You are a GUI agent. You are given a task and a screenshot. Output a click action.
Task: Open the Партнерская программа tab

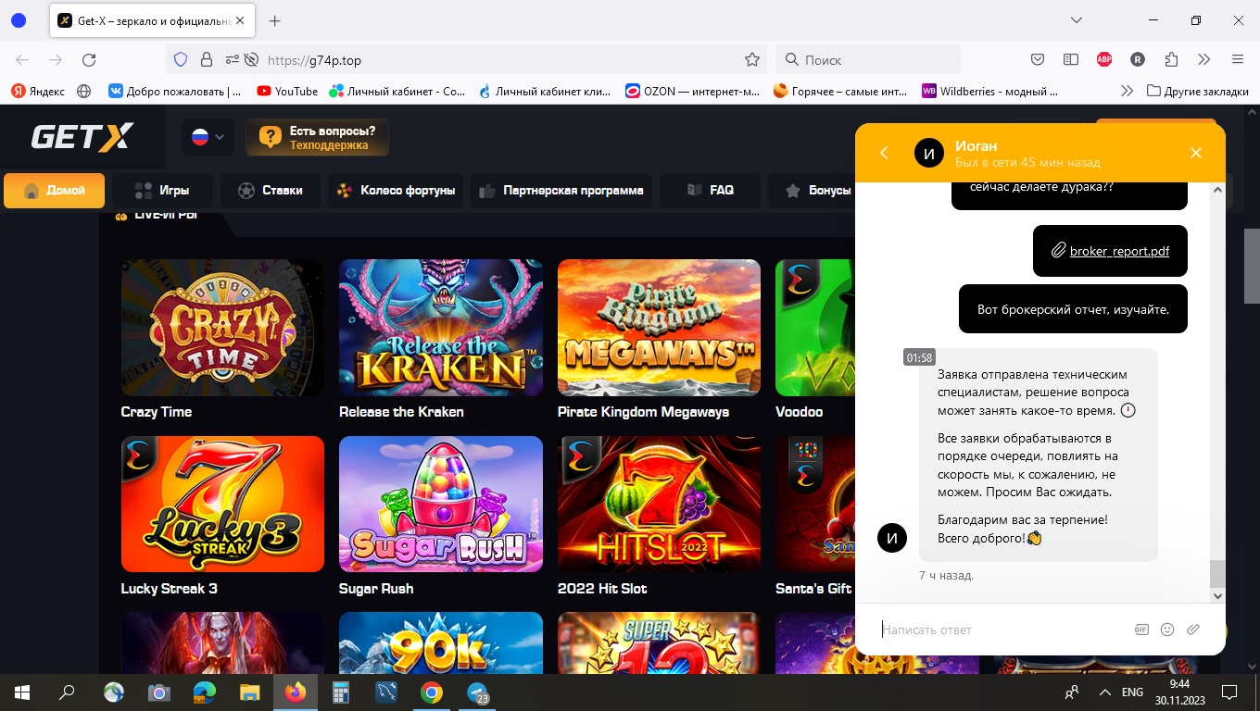tap(561, 190)
